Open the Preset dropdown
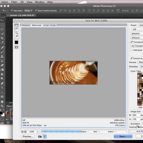 [x=141, y=25]
